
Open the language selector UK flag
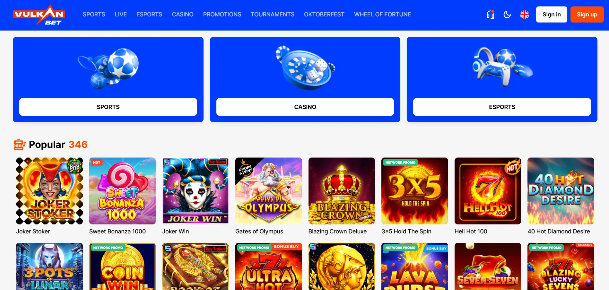525,14
